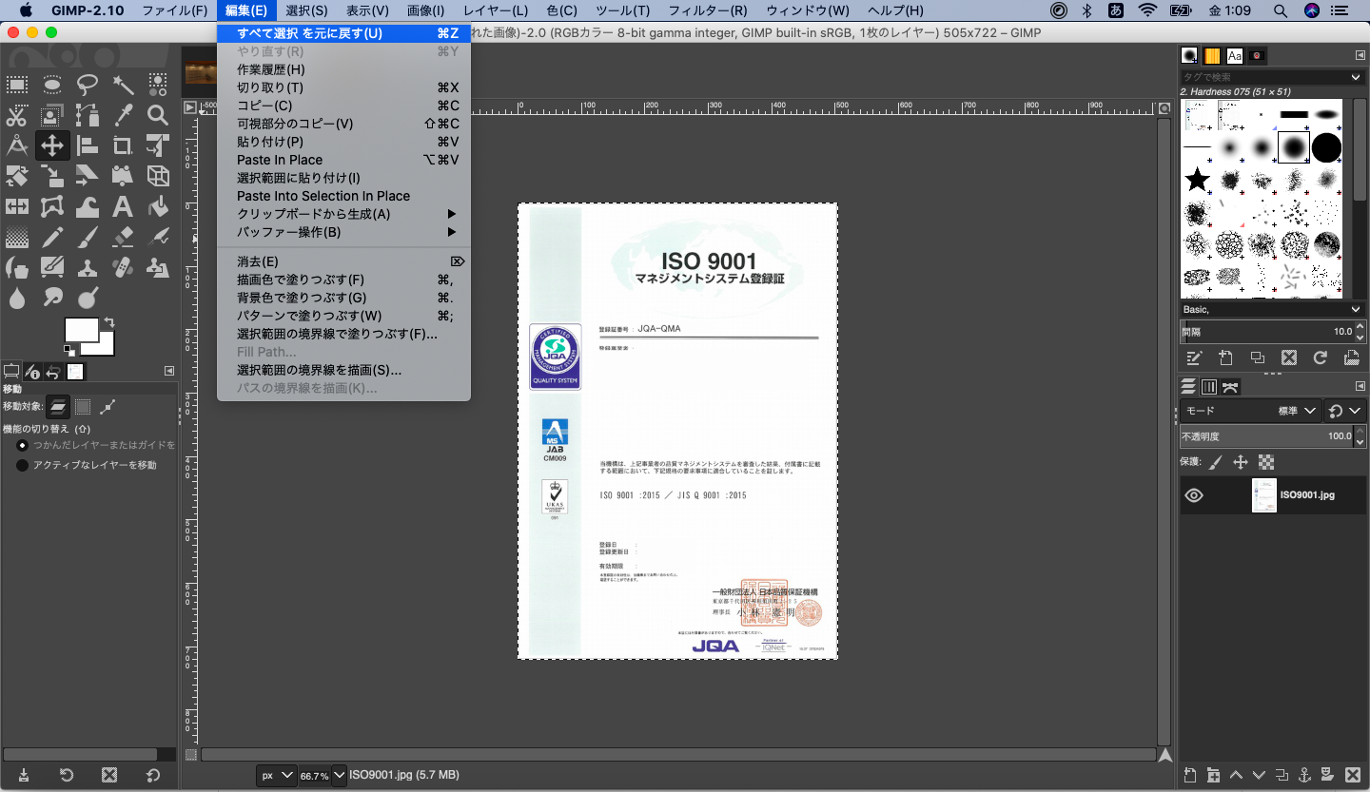
Task: Open the layer mode group switch dropdown
Action: pyautogui.click(x=1344, y=411)
